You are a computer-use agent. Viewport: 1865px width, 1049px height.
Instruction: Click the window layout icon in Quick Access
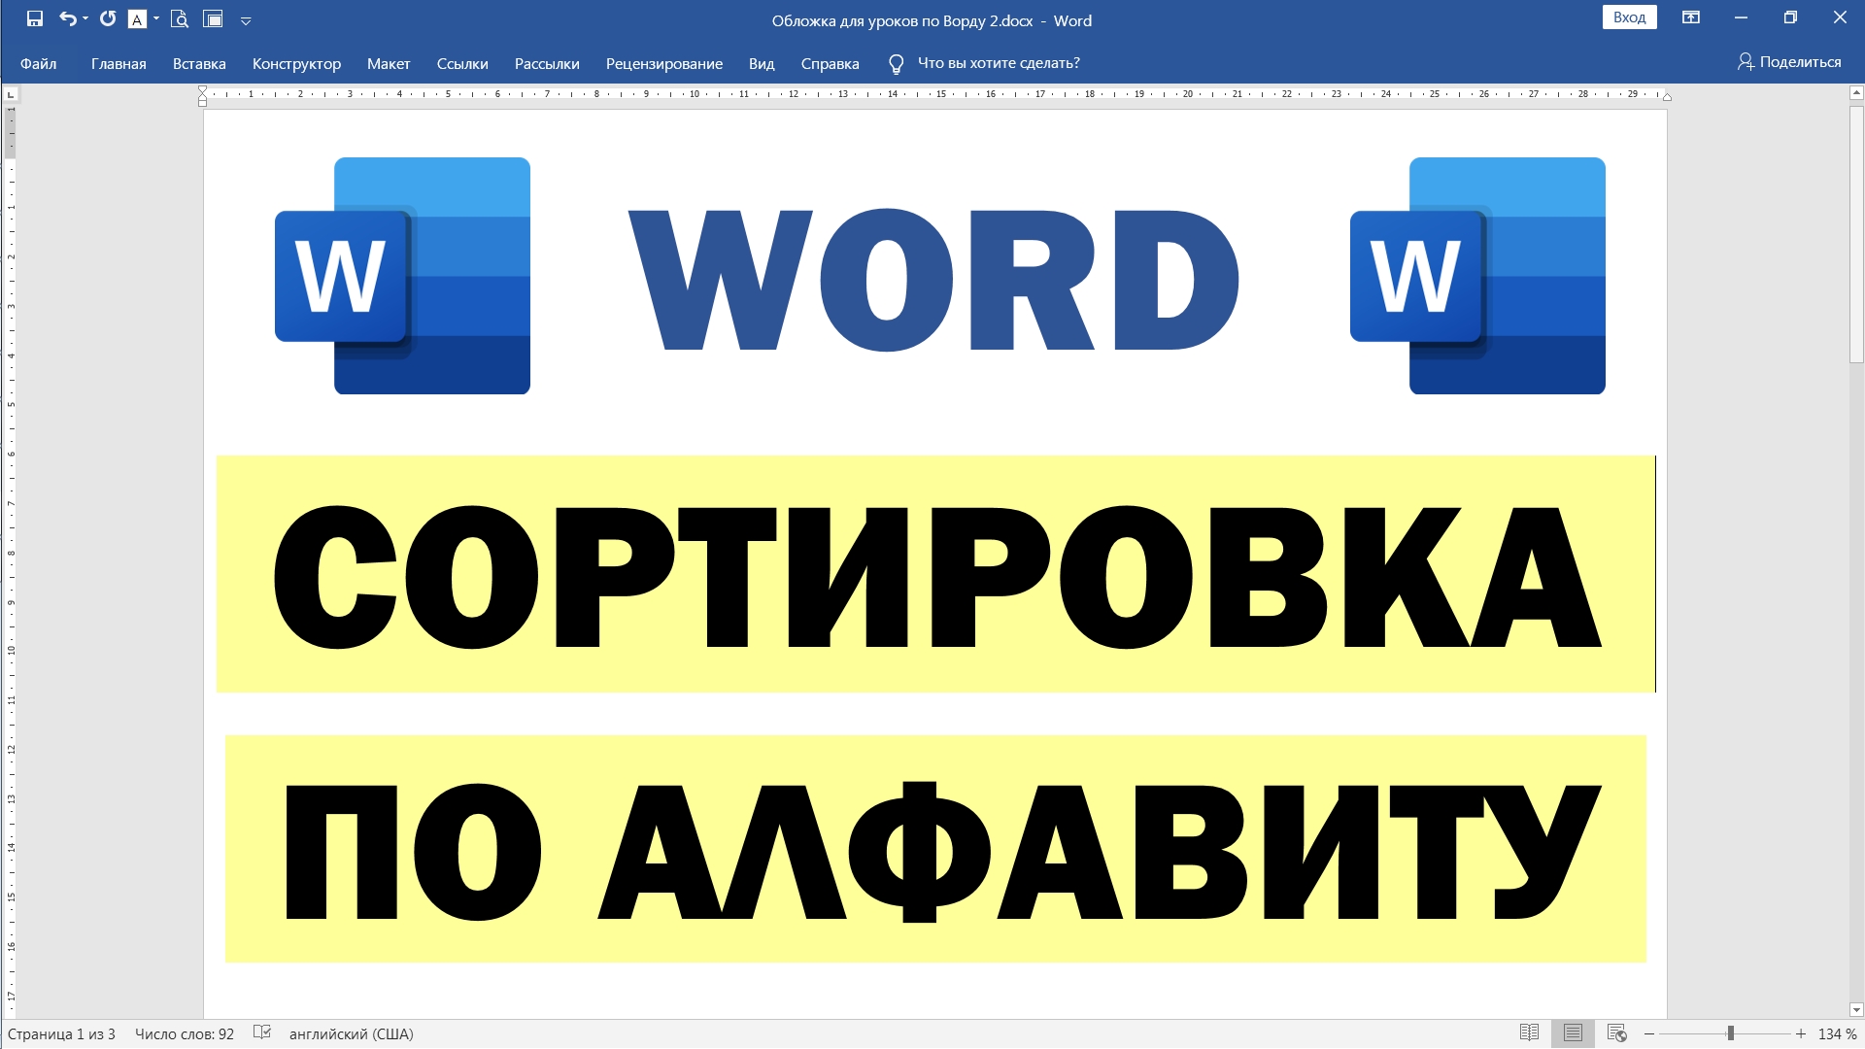(x=213, y=18)
